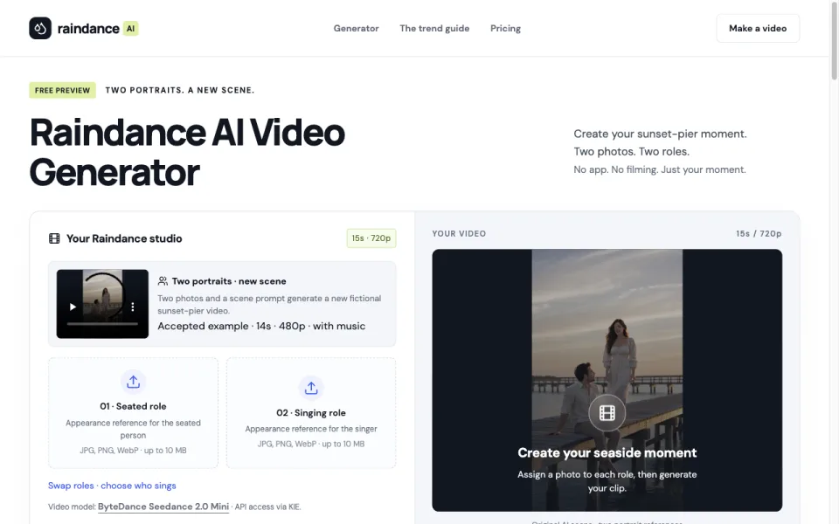
Task: Click the 15s · 720p studio badge
Action: pyautogui.click(x=371, y=238)
